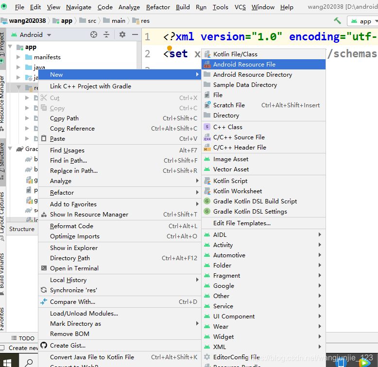Click the yellow lightbulb intention icon
Screen dimensions: 378x367
pos(170,48)
